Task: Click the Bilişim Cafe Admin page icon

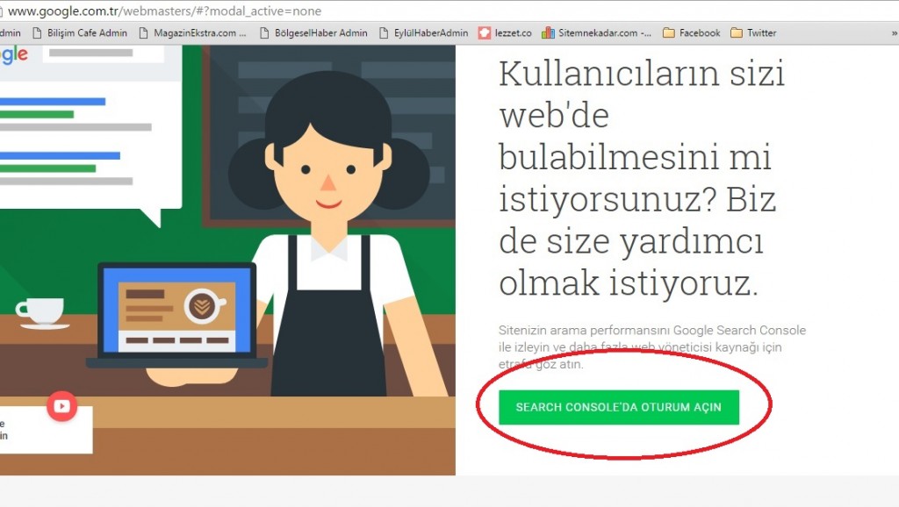Action: [37, 33]
